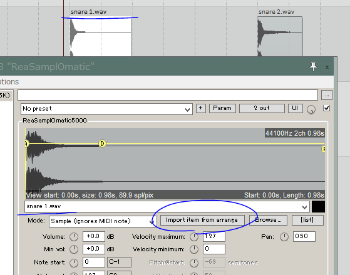
Task: Click the Param button
Action: (x=222, y=108)
